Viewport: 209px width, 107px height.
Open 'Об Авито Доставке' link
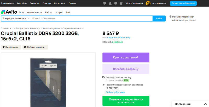[115, 92]
